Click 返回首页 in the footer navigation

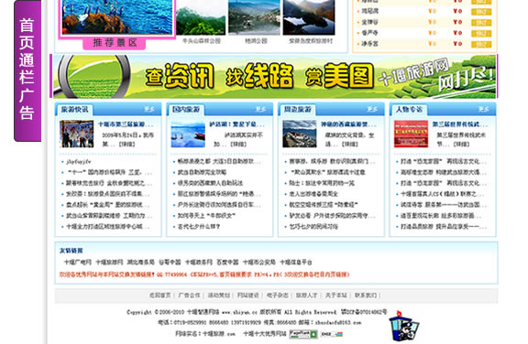pos(159,296)
